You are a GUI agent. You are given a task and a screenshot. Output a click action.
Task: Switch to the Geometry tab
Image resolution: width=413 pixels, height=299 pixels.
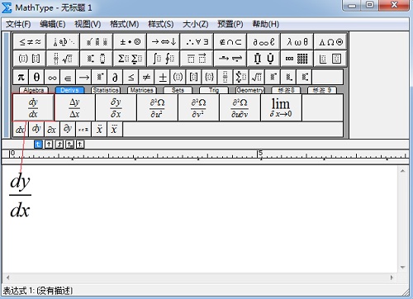(x=250, y=90)
